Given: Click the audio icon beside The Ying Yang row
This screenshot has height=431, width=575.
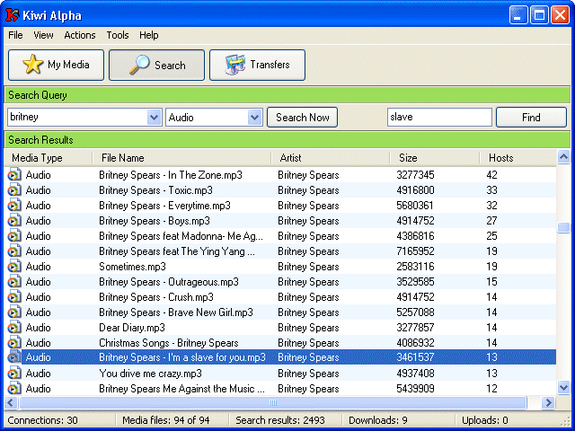Looking at the screenshot, I should (14, 251).
